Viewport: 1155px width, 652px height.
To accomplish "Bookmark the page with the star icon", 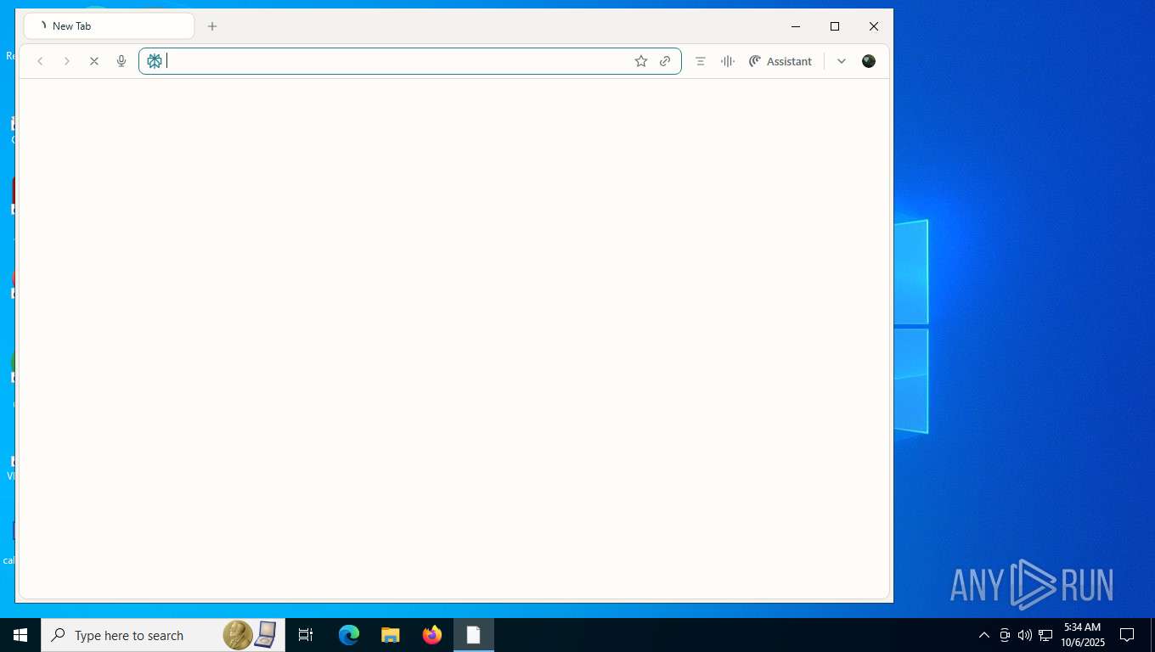I will (x=641, y=61).
